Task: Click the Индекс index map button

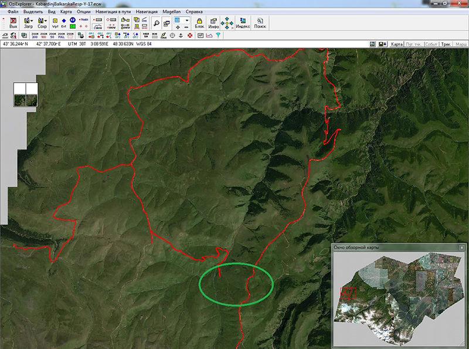Action: (243, 23)
